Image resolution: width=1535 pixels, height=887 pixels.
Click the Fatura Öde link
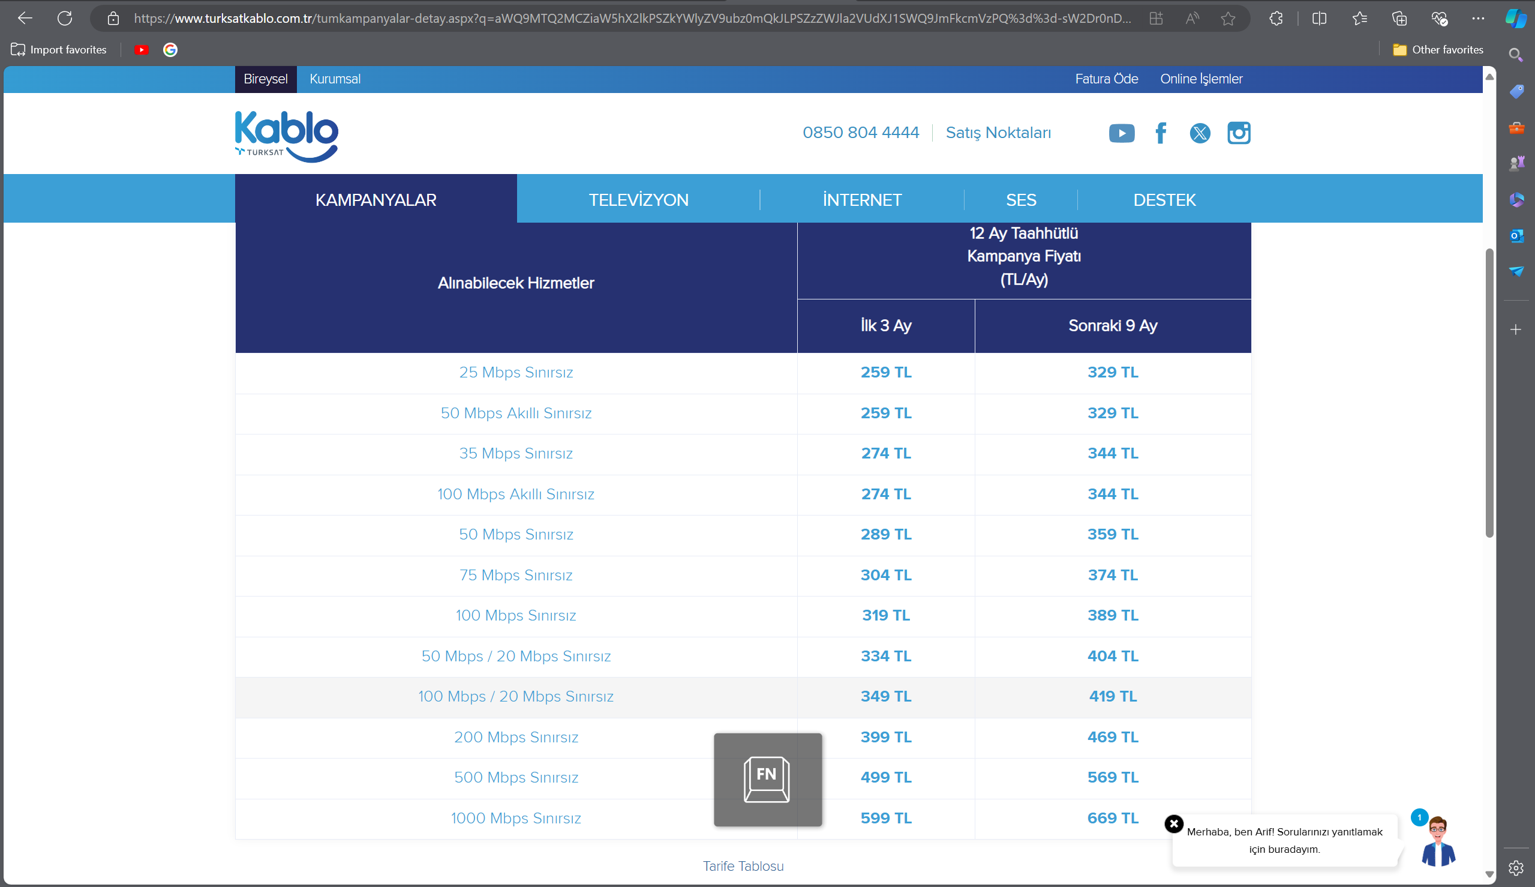point(1106,79)
